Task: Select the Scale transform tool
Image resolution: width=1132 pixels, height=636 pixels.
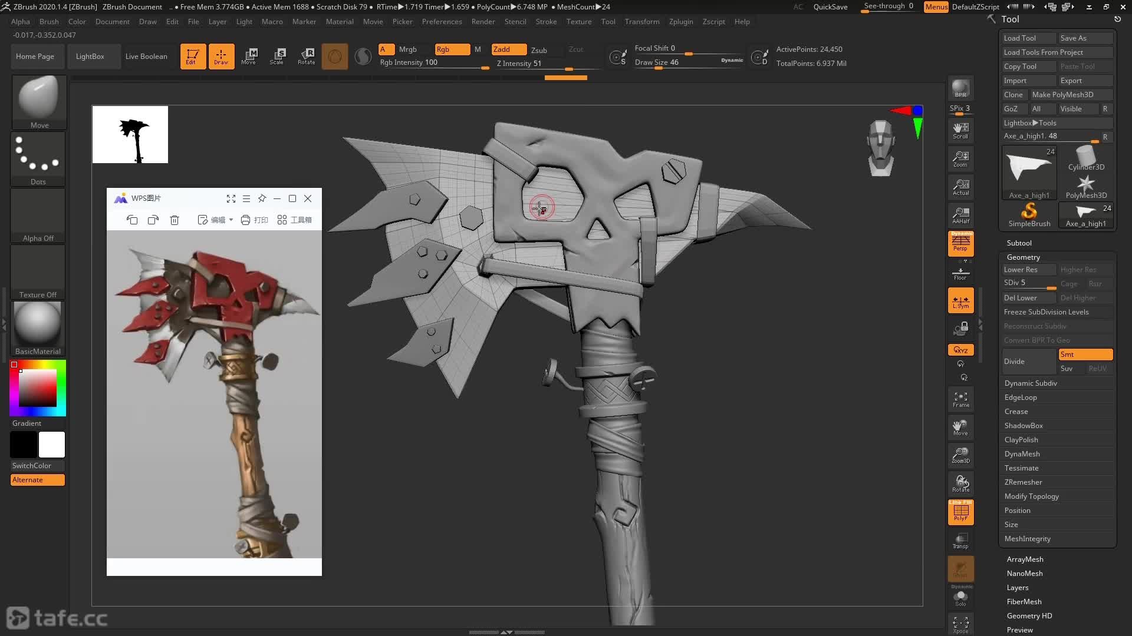Action: tap(277, 57)
